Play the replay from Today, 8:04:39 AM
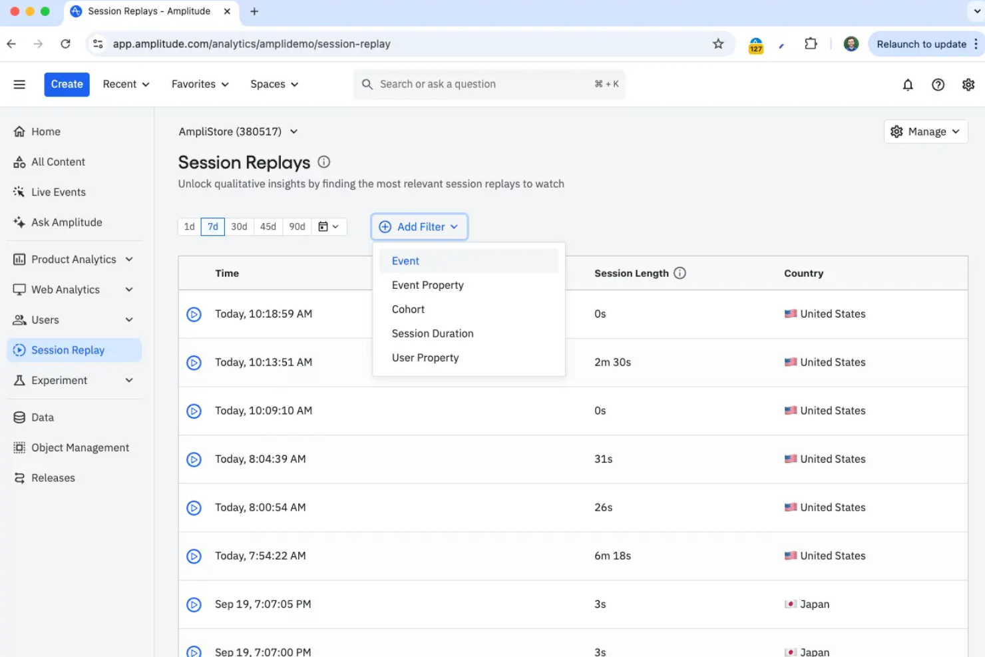 (194, 459)
